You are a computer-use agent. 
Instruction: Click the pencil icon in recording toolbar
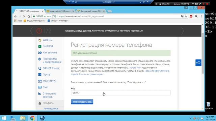coord(200,4)
